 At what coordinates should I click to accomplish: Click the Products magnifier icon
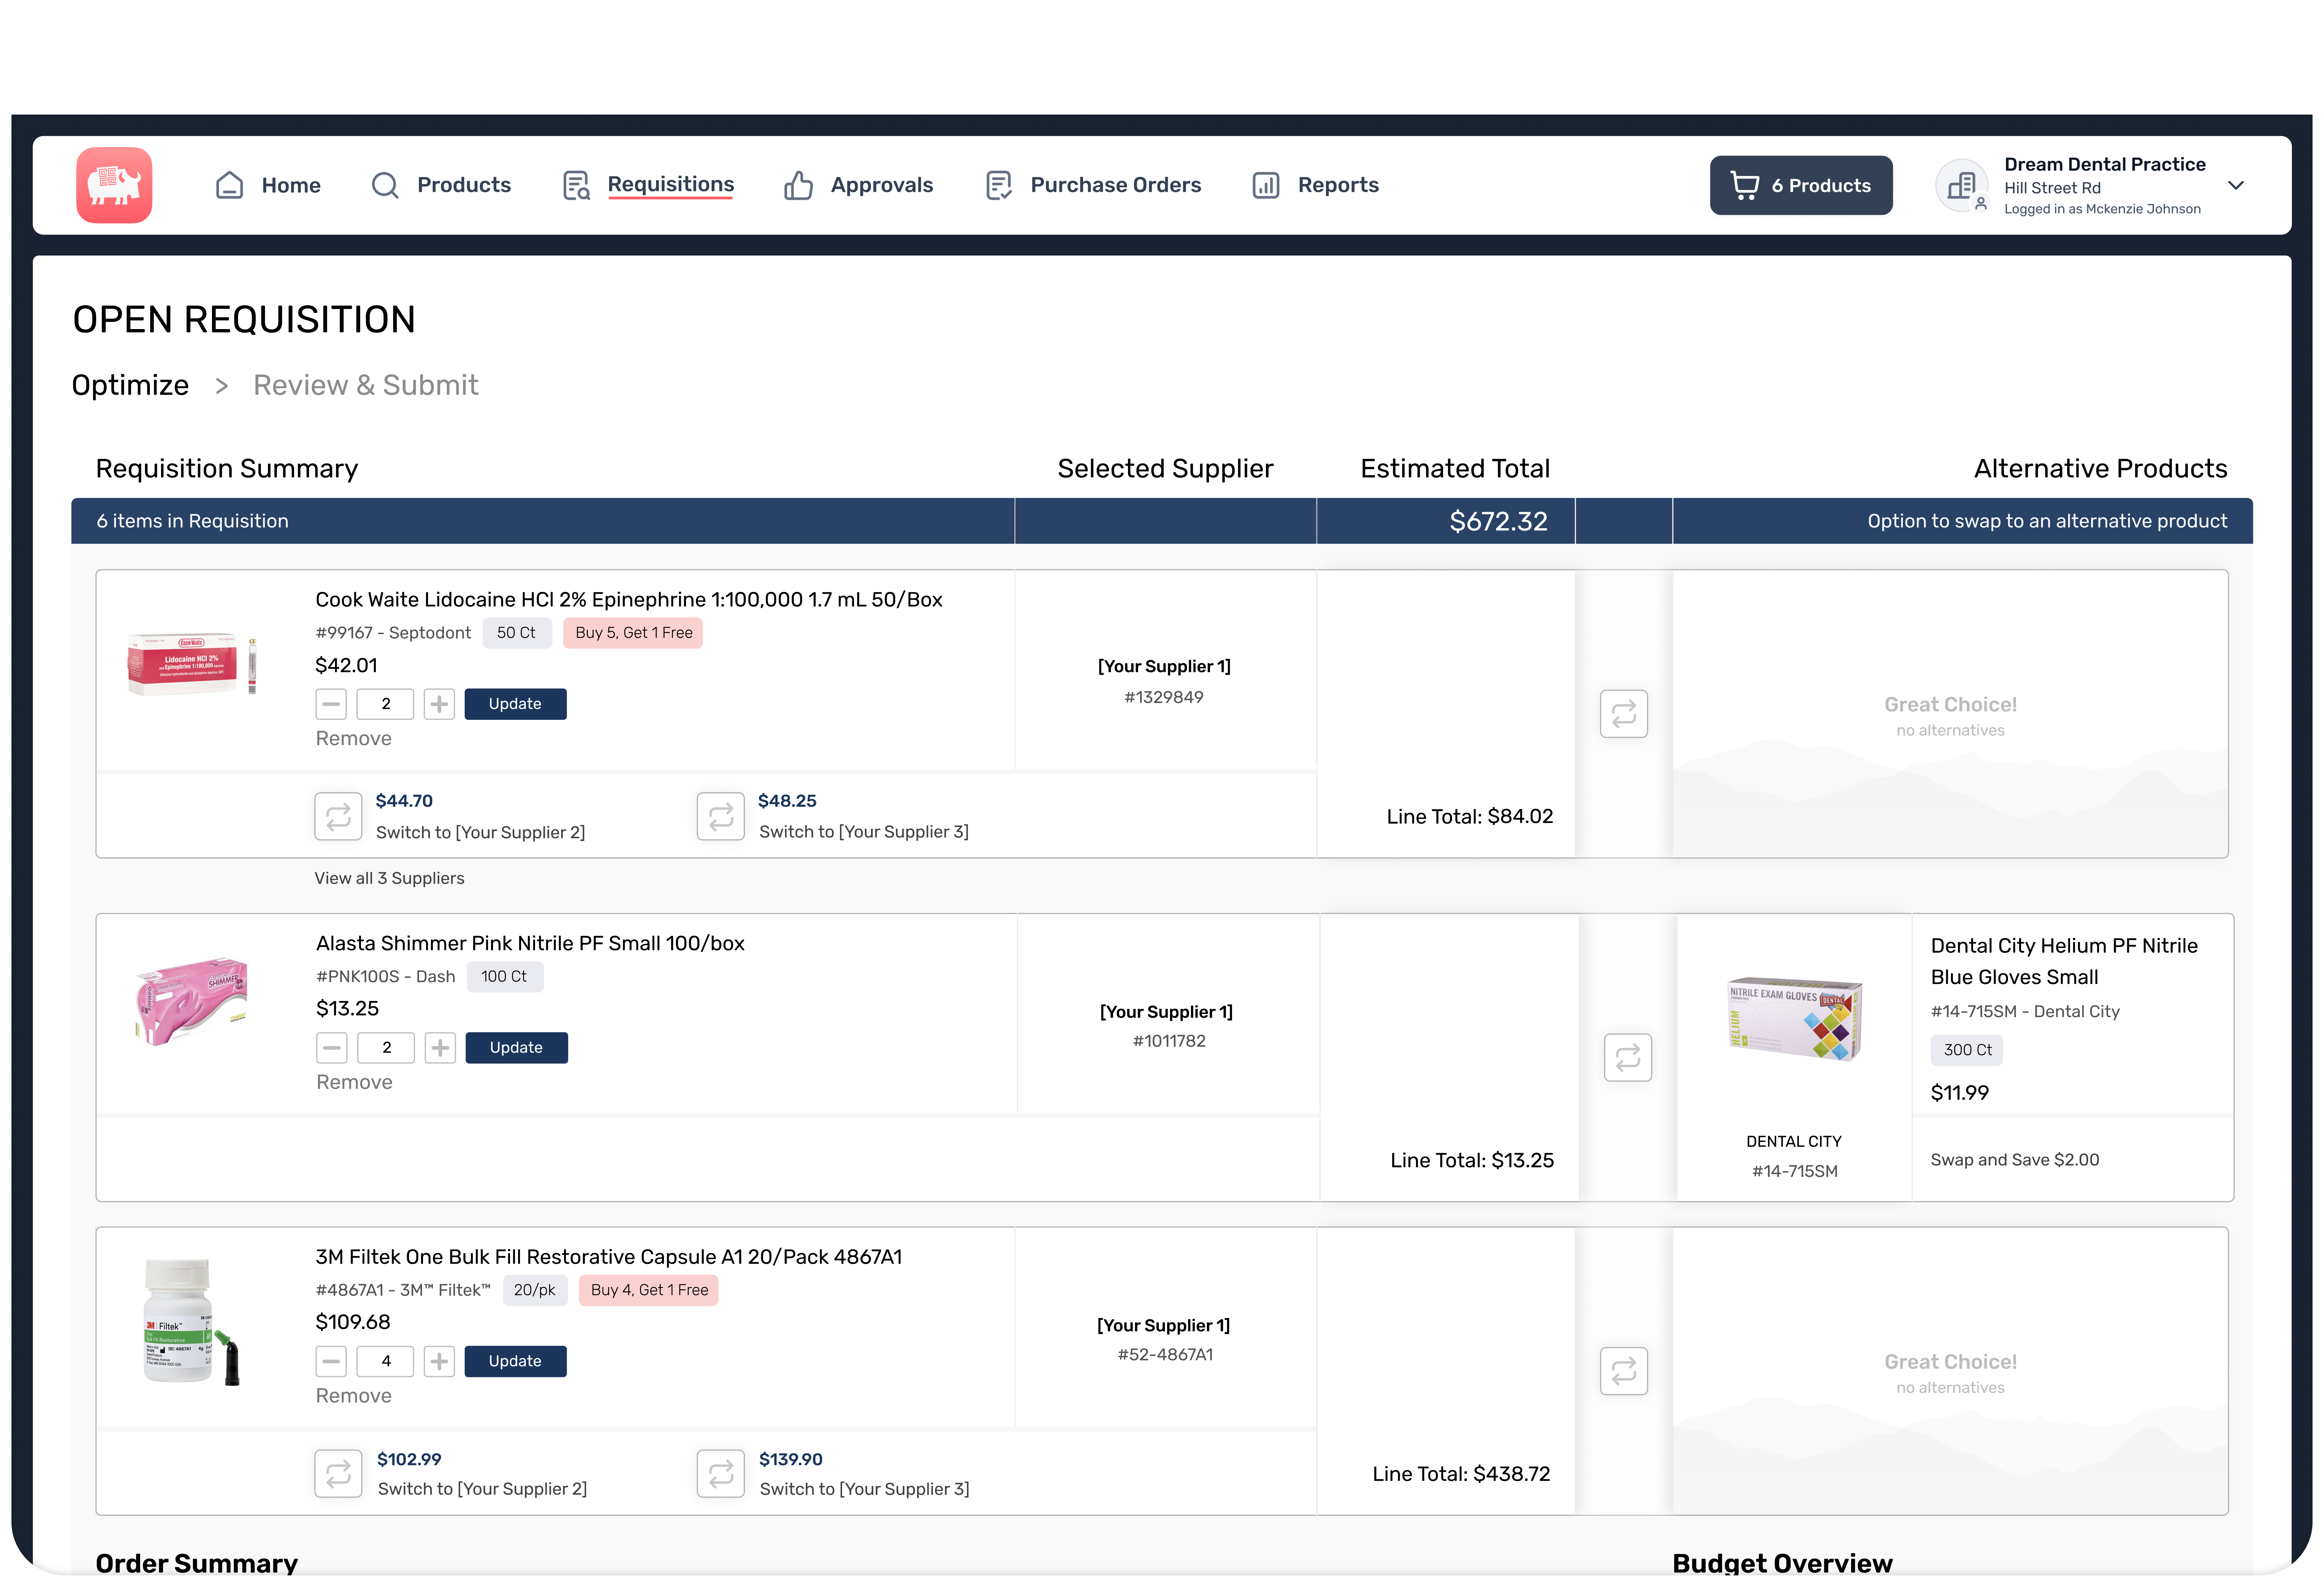(385, 185)
